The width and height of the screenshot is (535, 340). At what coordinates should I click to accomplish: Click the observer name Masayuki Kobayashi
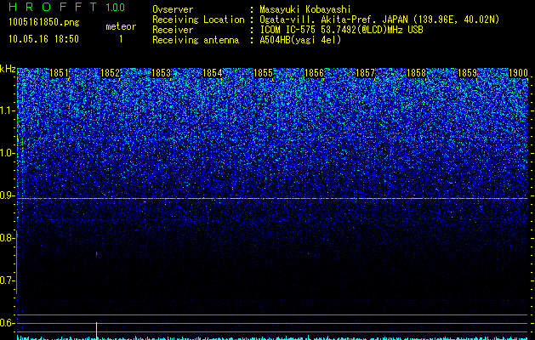click(305, 9)
